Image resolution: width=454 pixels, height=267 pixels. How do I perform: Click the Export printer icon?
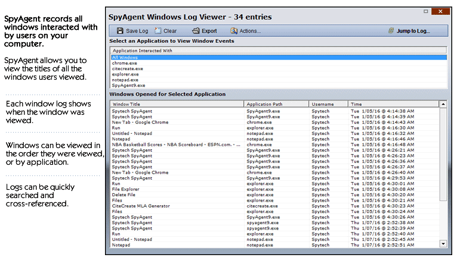pos(196,30)
